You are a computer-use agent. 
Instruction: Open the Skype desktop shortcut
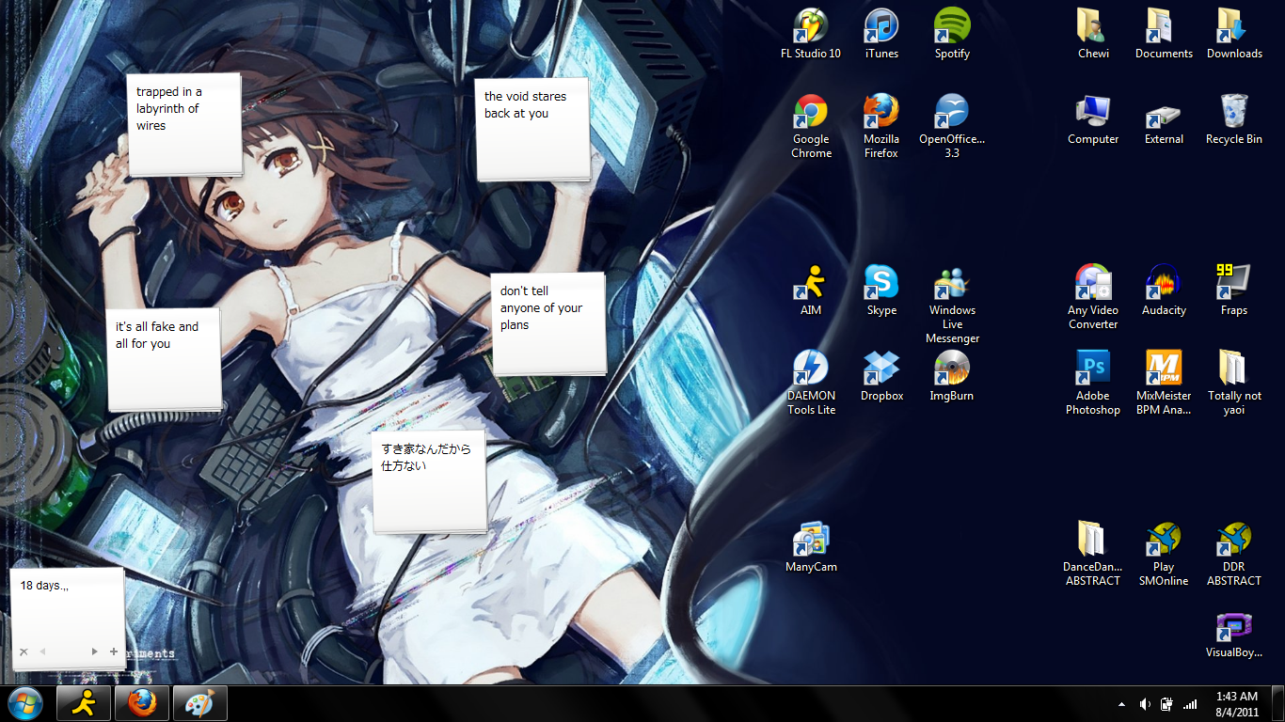[881, 290]
